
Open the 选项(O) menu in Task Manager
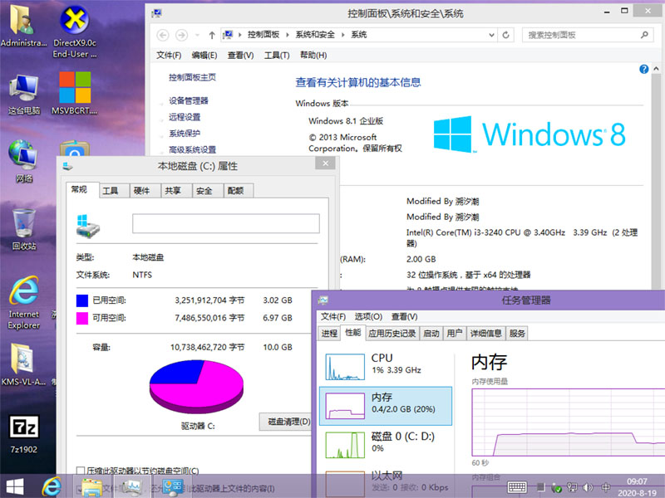[368, 316]
